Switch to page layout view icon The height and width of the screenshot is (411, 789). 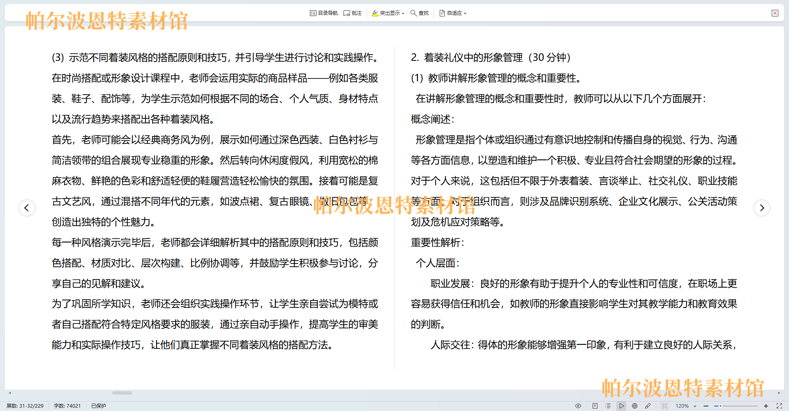point(595,406)
